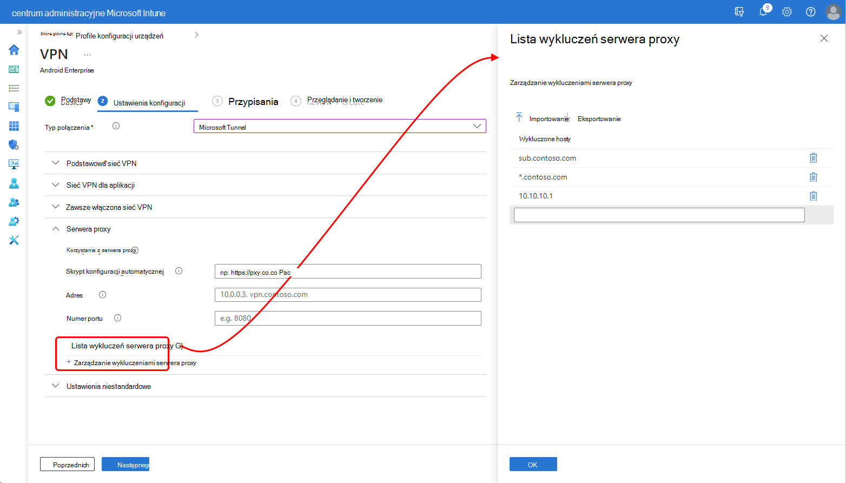Open help question mark in header
This screenshot has width=846, height=483.
[810, 12]
